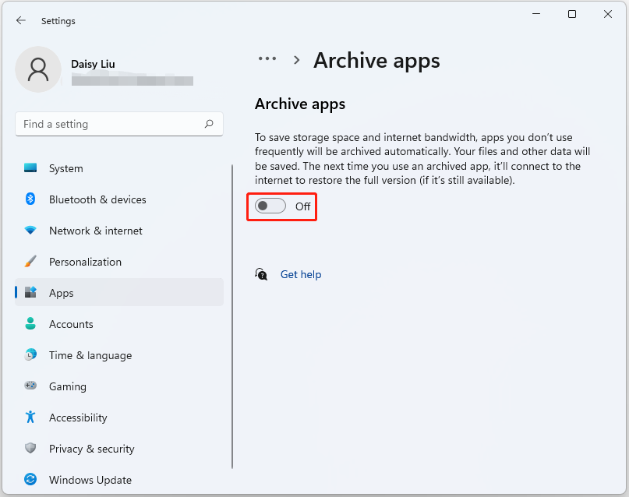The height and width of the screenshot is (497, 629).
Task: Click the Gaming controller icon
Action: click(30, 386)
